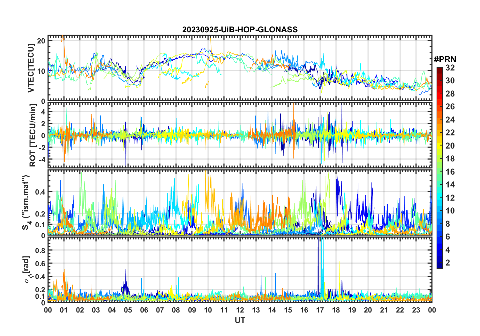Image resolution: width=480 pixels, height=336 pixels.
Task: Select colorbar tick label 32
Action: 450,68
